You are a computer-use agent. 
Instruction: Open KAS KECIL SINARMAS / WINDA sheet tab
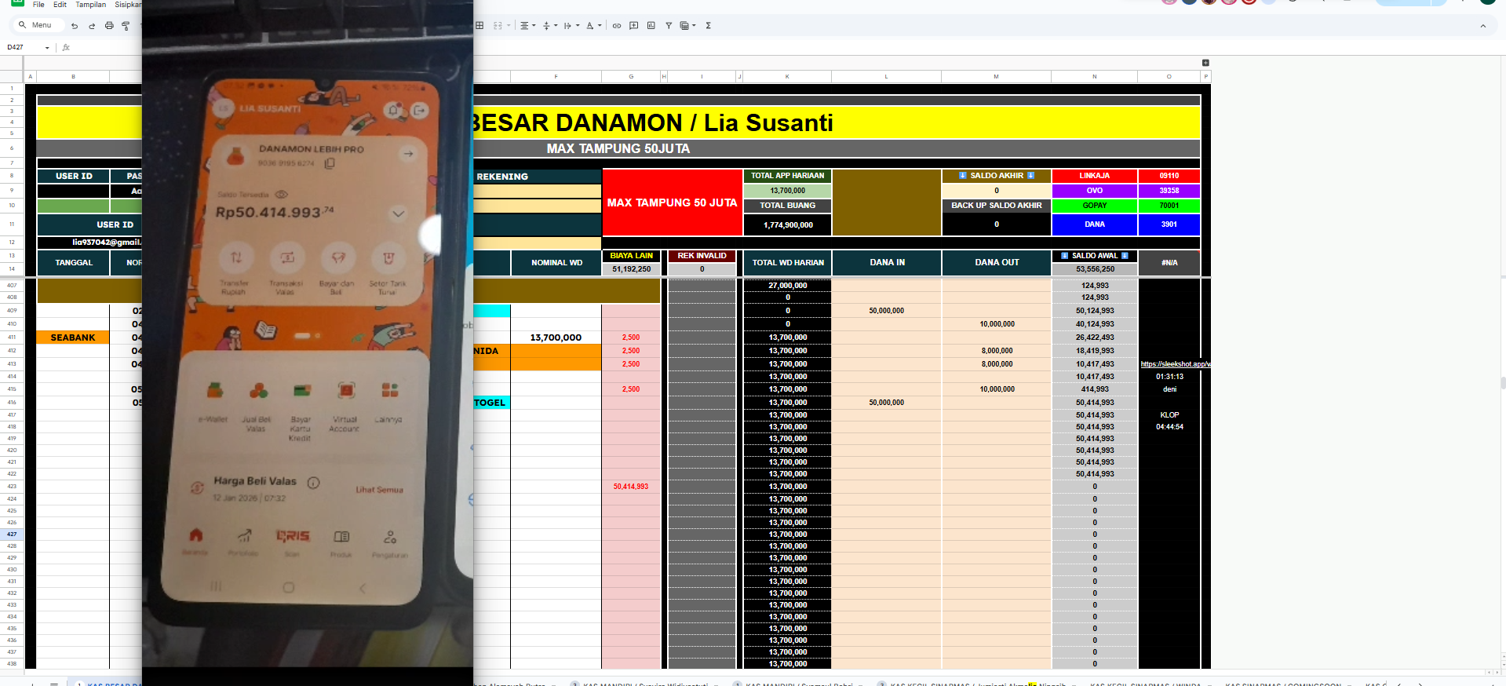pyautogui.click(x=1146, y=683)
